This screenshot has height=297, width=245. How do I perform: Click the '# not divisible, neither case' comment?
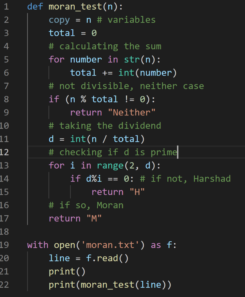126,86
